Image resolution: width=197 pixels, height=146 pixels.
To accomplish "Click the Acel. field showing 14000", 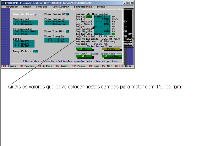I will click(x=102, y=19).
